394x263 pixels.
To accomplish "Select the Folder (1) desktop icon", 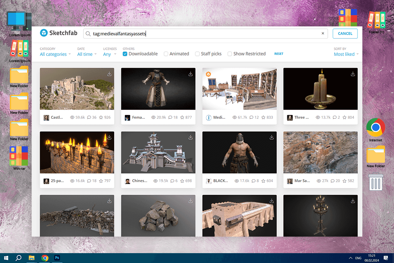I will point(376,22).
